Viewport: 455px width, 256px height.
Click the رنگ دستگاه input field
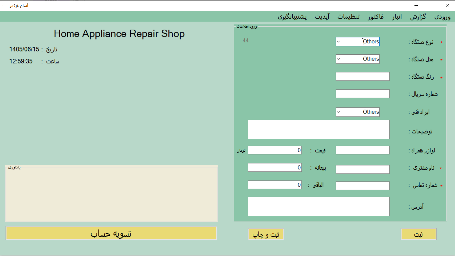click(363, 77)
